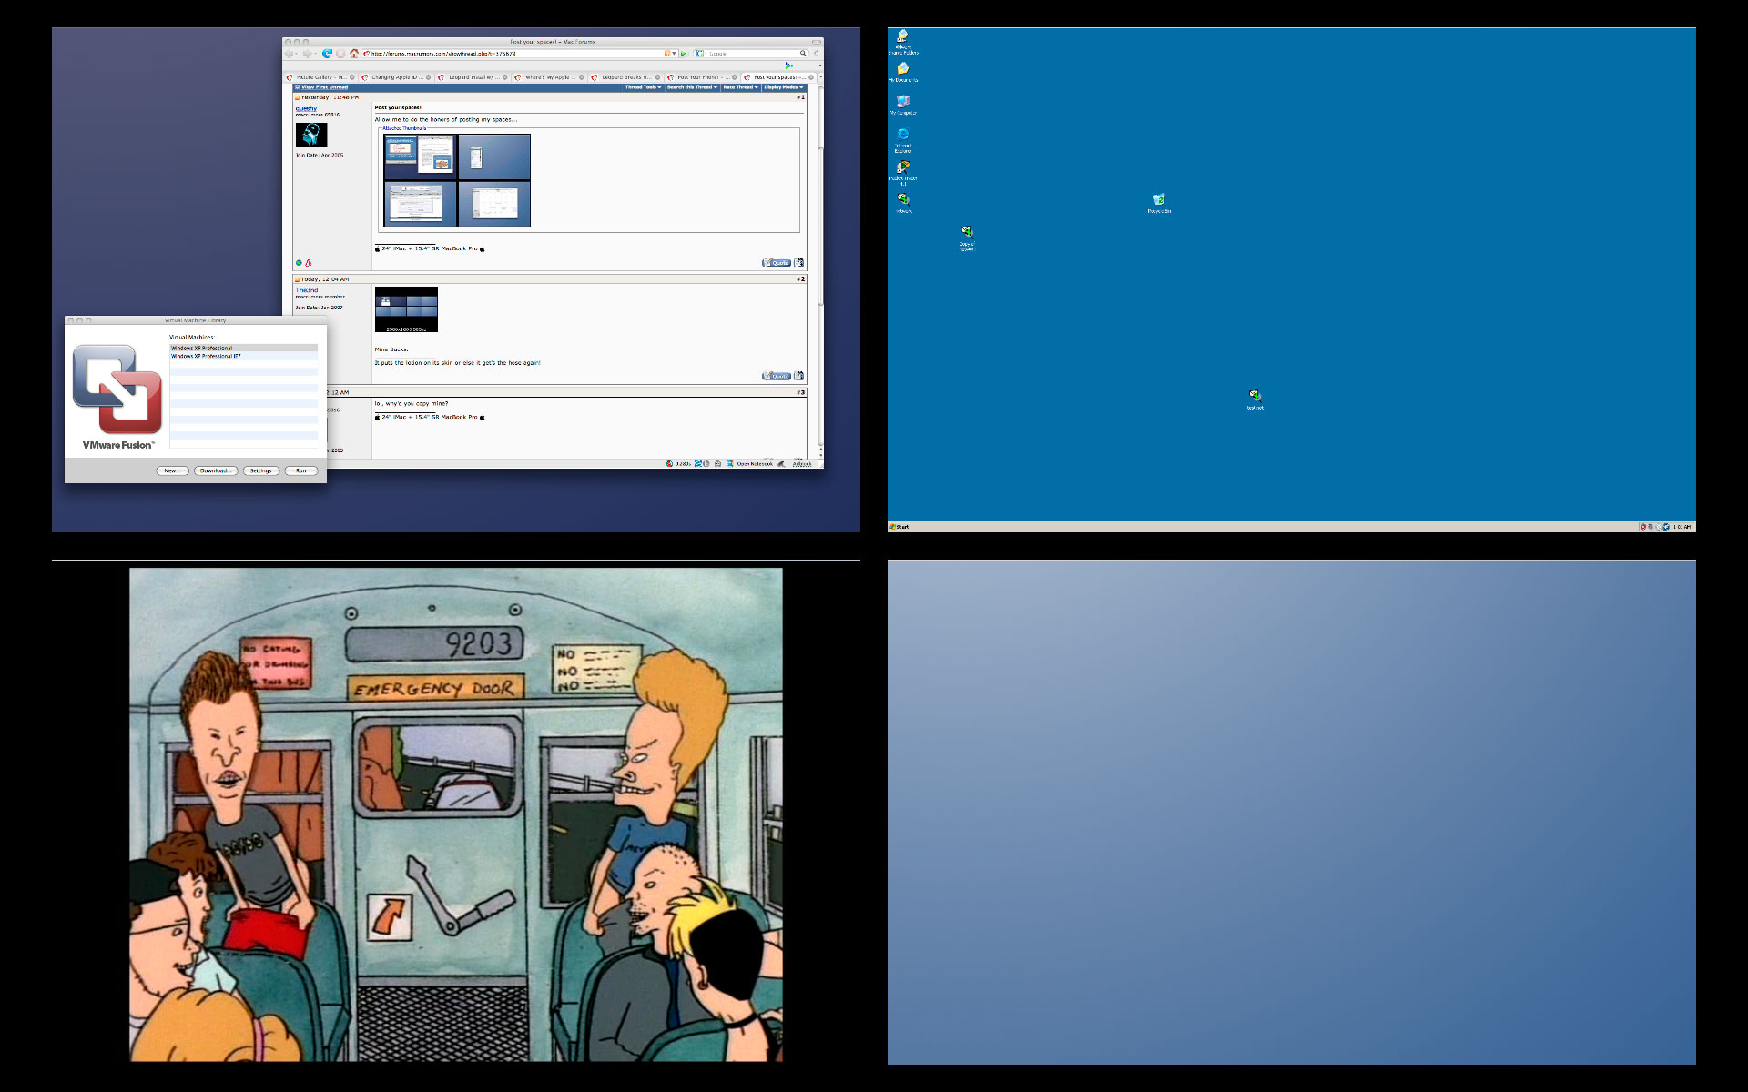Select Windows XP Professional IE7 virtual machine

pyautogui.click(x=243, y=356)
